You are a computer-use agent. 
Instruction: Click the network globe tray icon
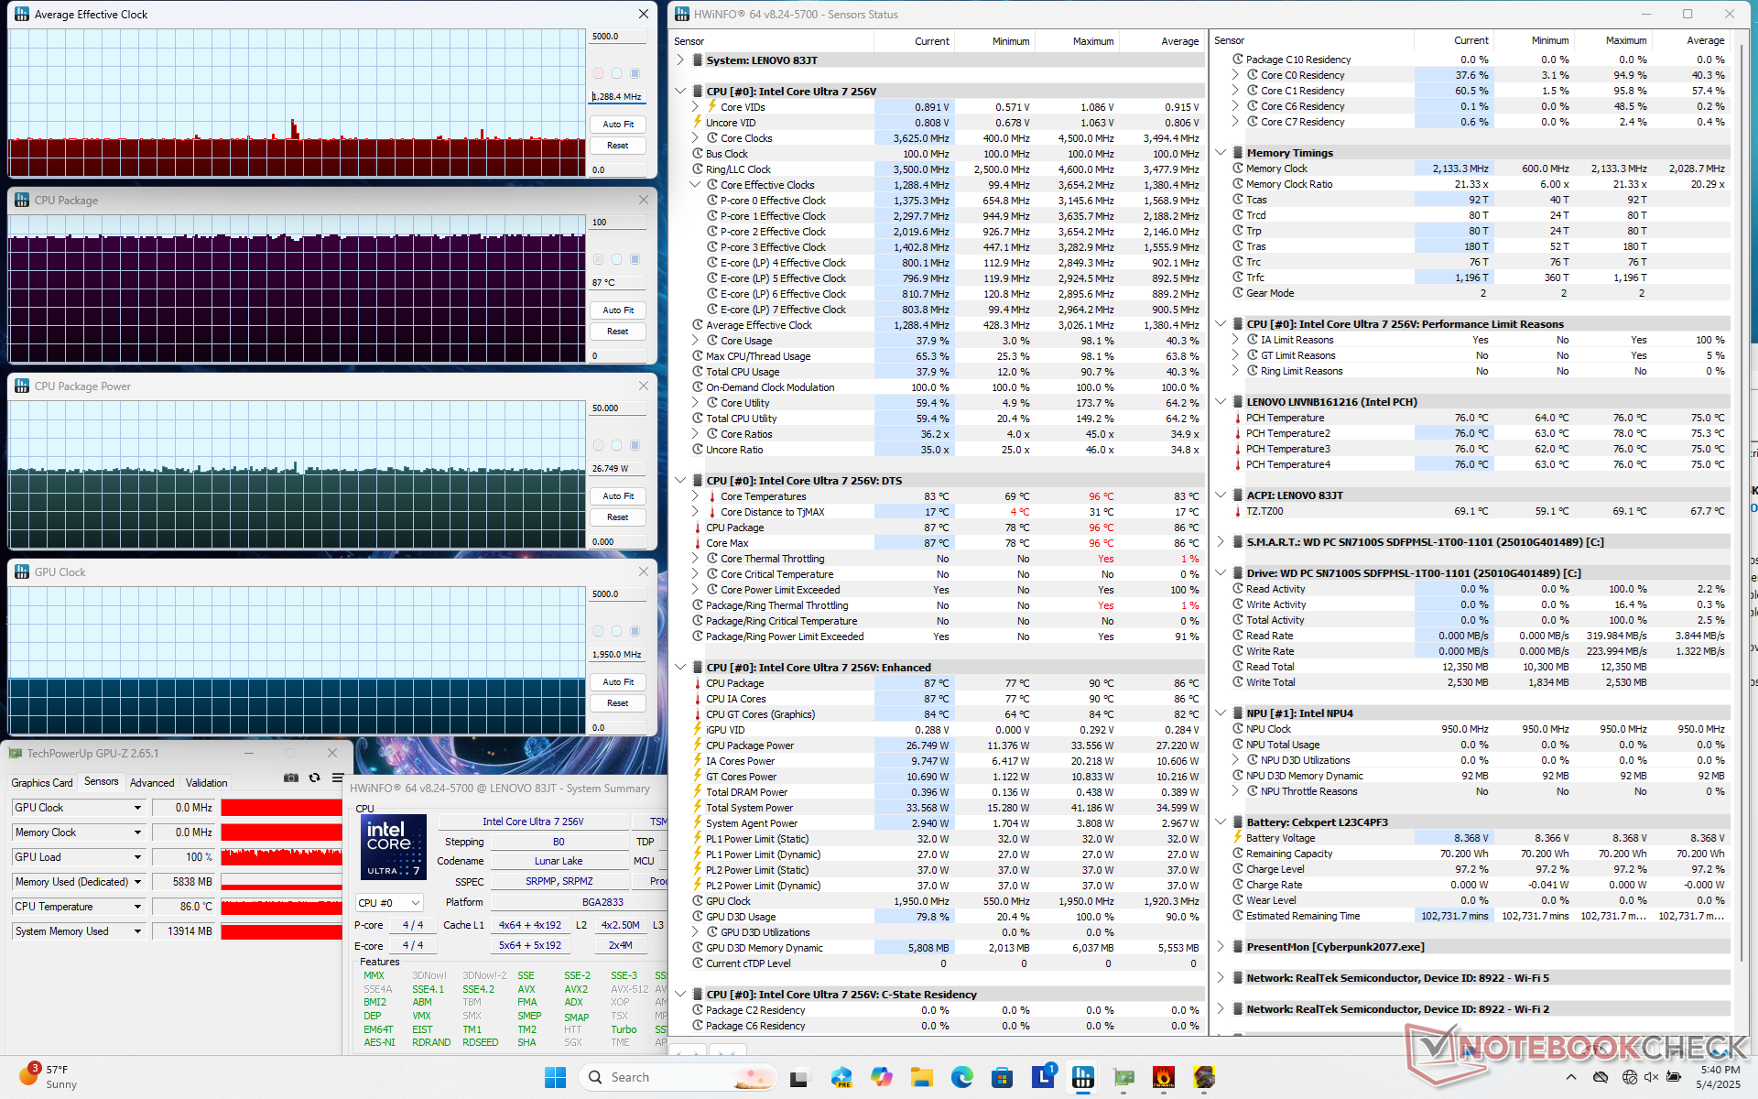tap(1629, 1077)
